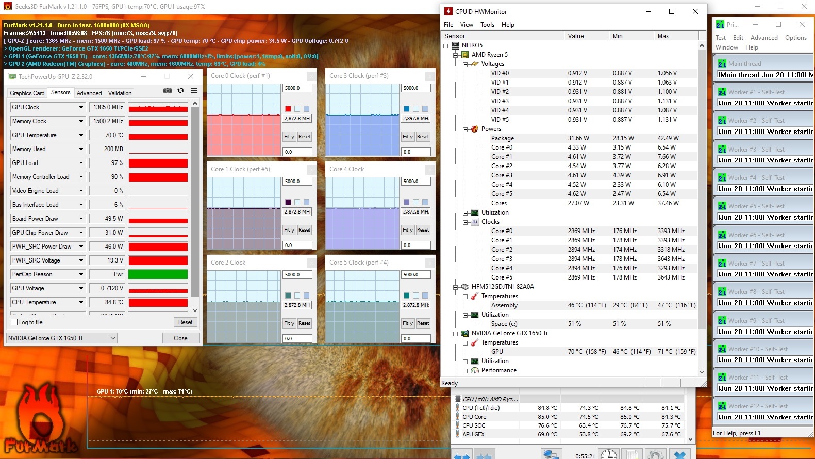Open the GPU Temperature sensor dropdown
Image resolution: width=815 pixels, height=459 pixels.
pyautogui.click(x=81, y=135)
